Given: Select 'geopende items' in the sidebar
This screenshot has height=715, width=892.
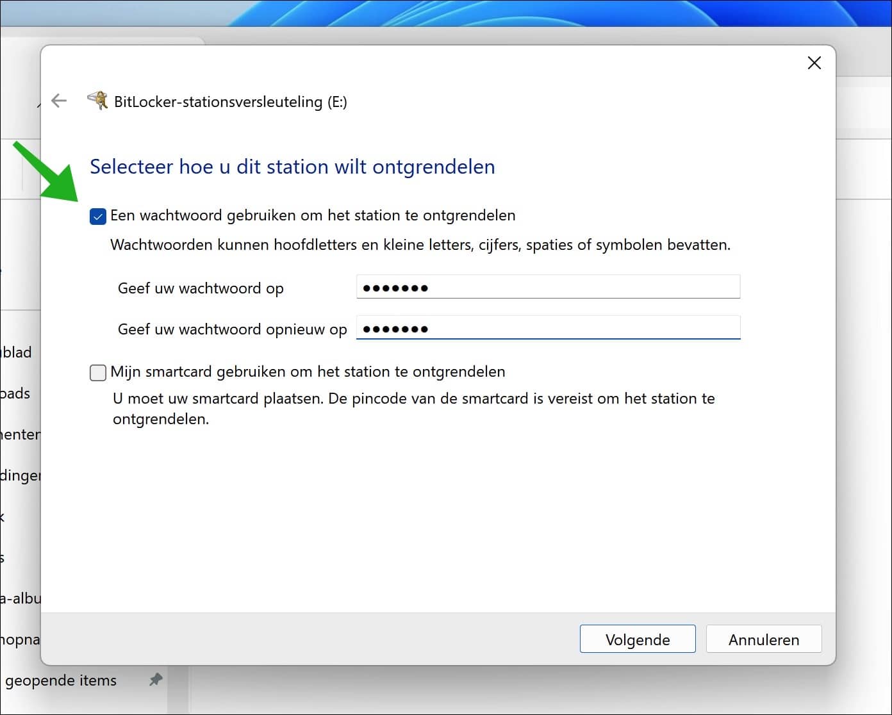Looking at the screenshot, I should pyautogui.click(x=61, y=680).
